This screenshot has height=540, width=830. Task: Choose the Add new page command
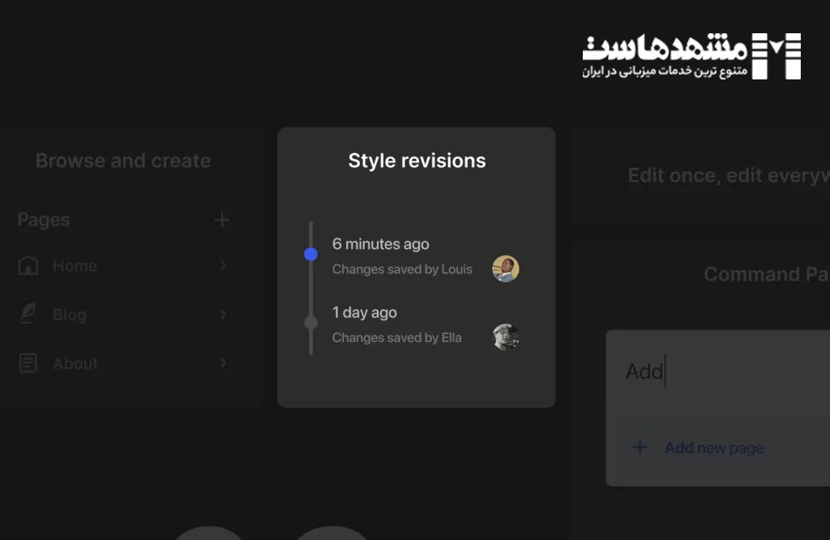point(714,448)
